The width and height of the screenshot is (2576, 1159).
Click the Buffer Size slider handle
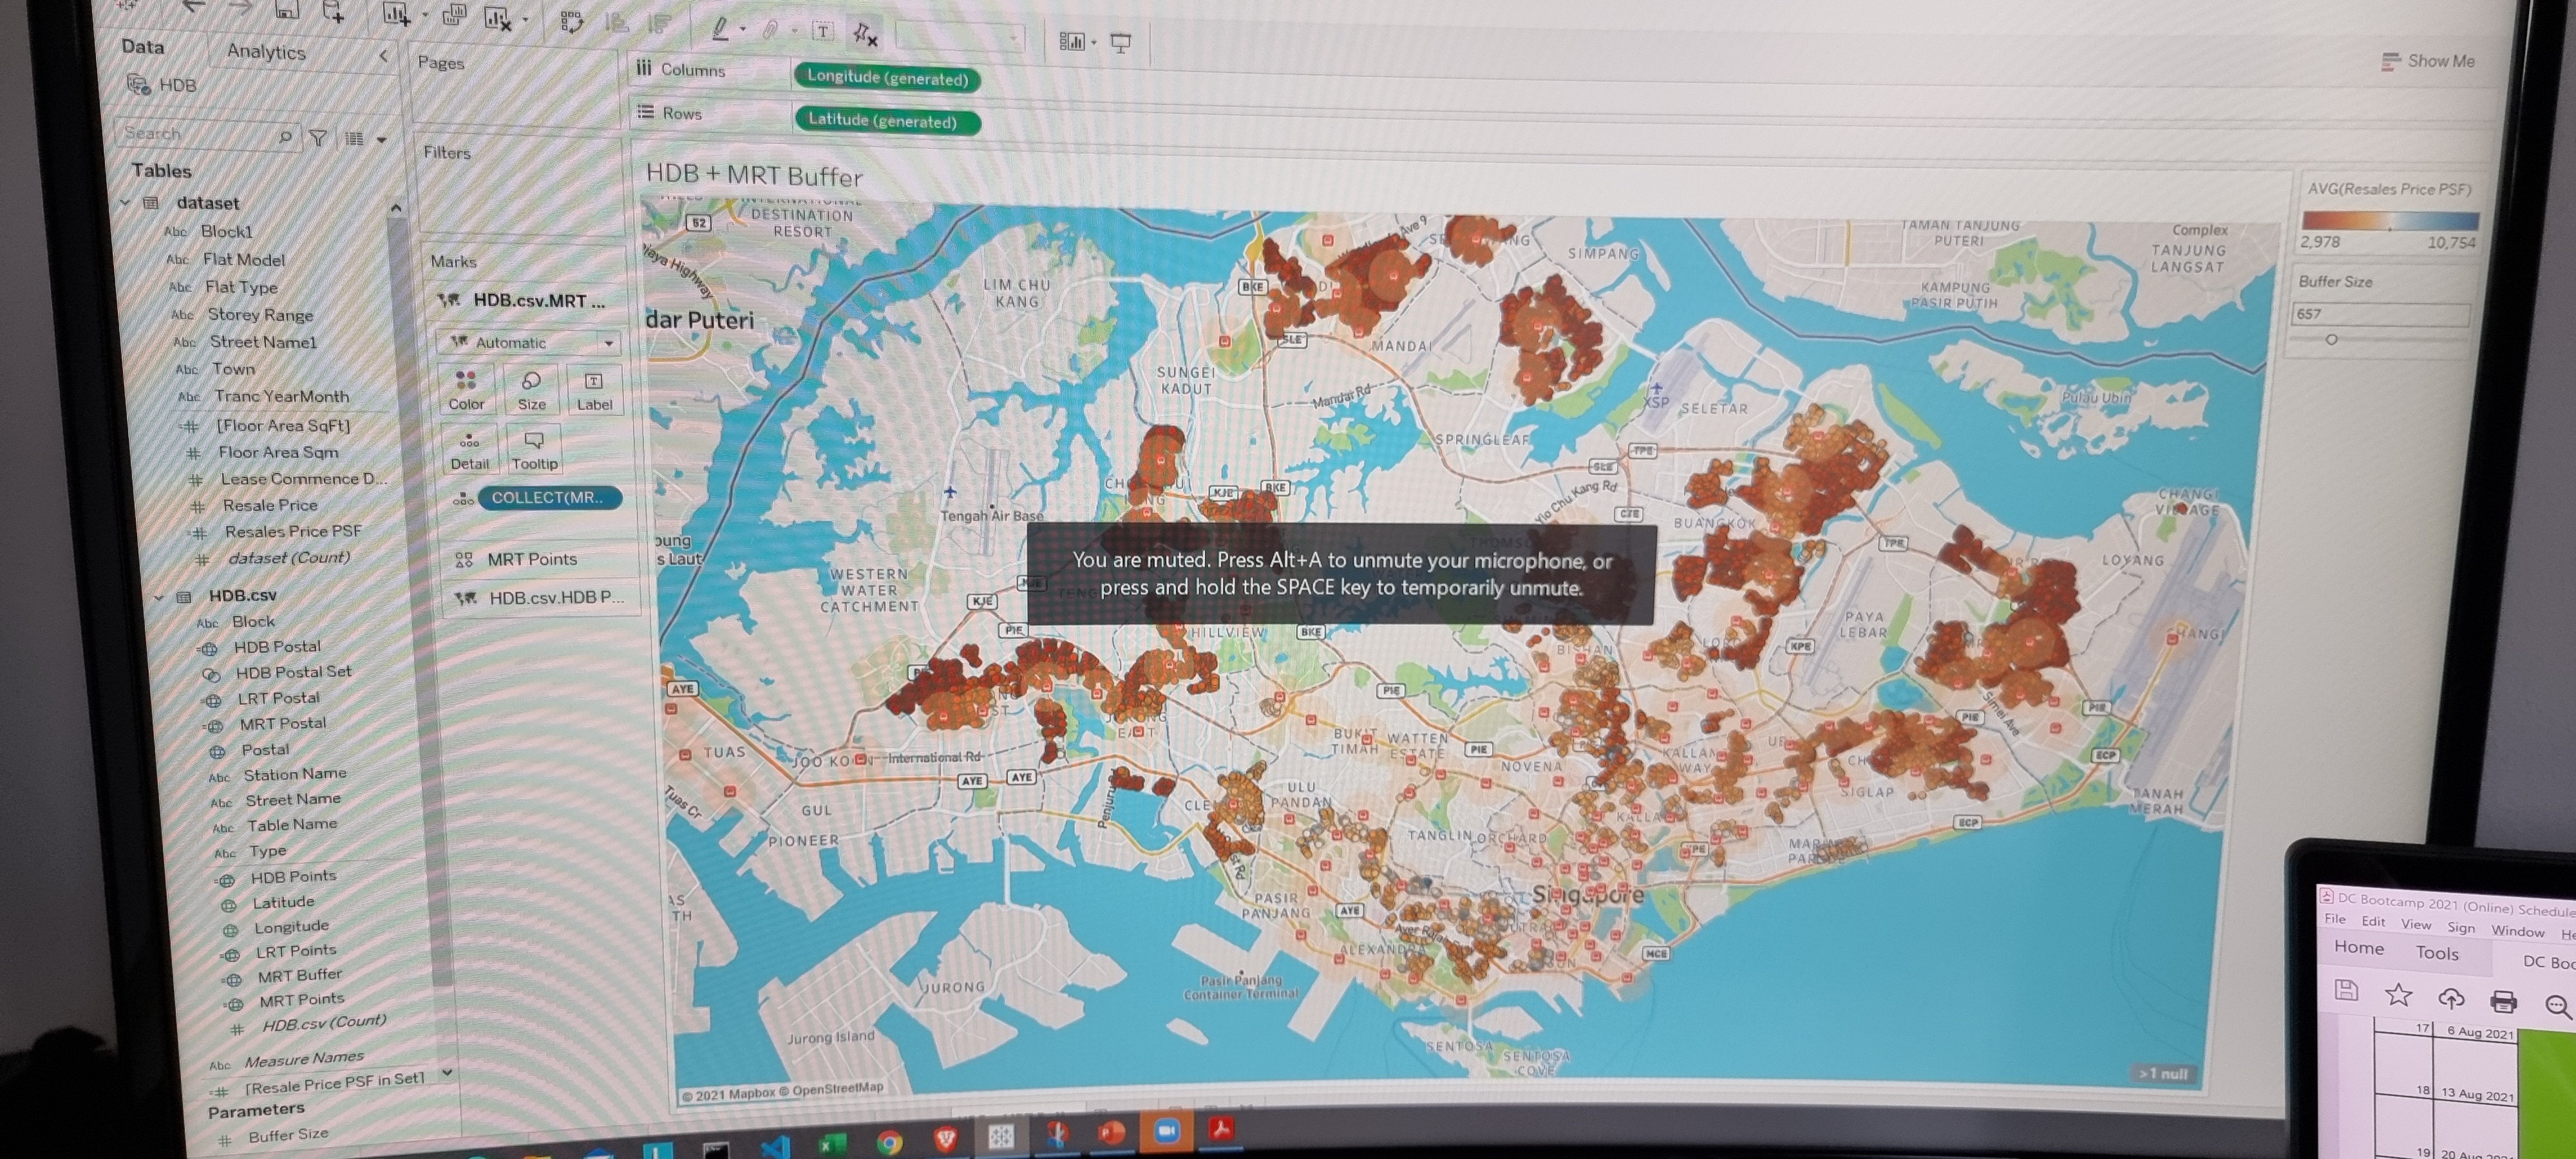point(2331,340)
